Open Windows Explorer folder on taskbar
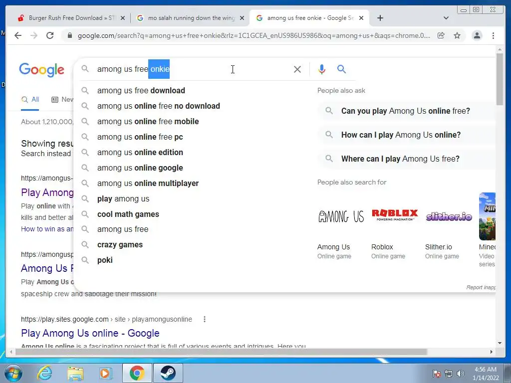 tap(75, 373)
